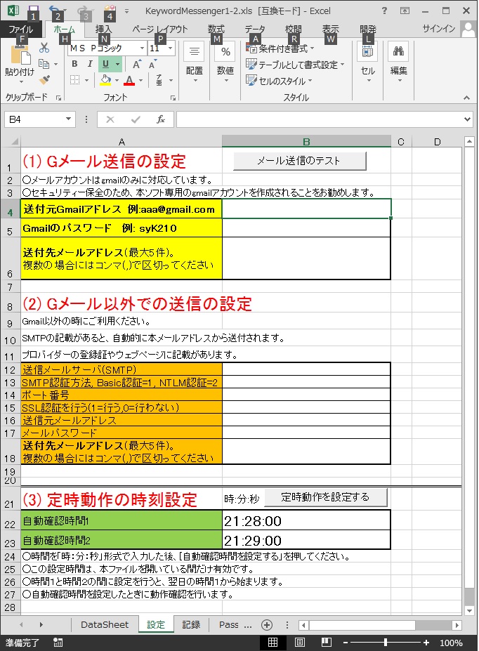This screenshot has width=479, height=651.
Task: Switch to the View (表示) tab
Action: coord(330,29)
